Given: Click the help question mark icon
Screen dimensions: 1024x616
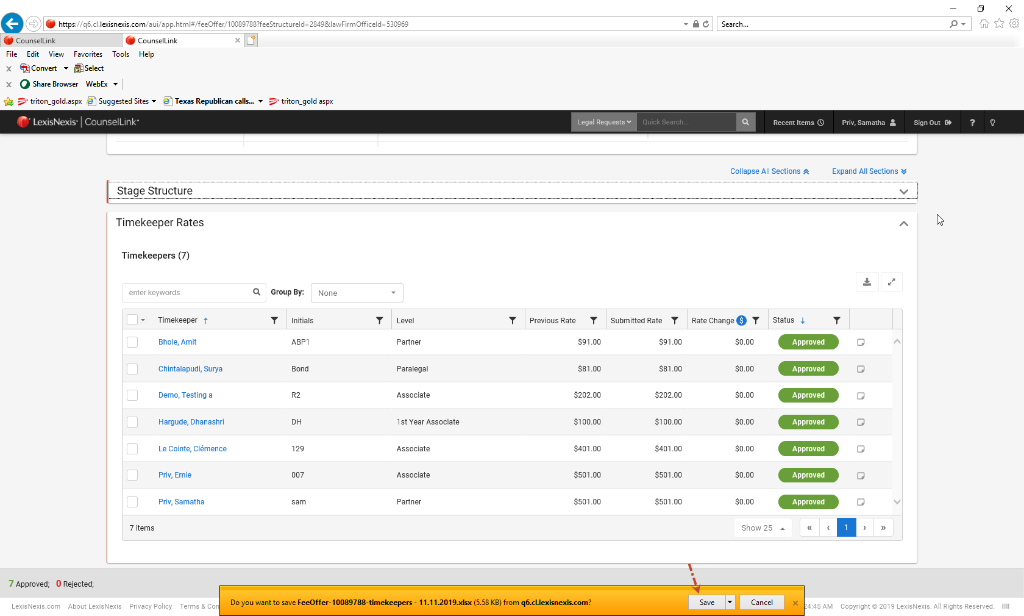Looking at the screenshot, I should (x=972, y=123).
